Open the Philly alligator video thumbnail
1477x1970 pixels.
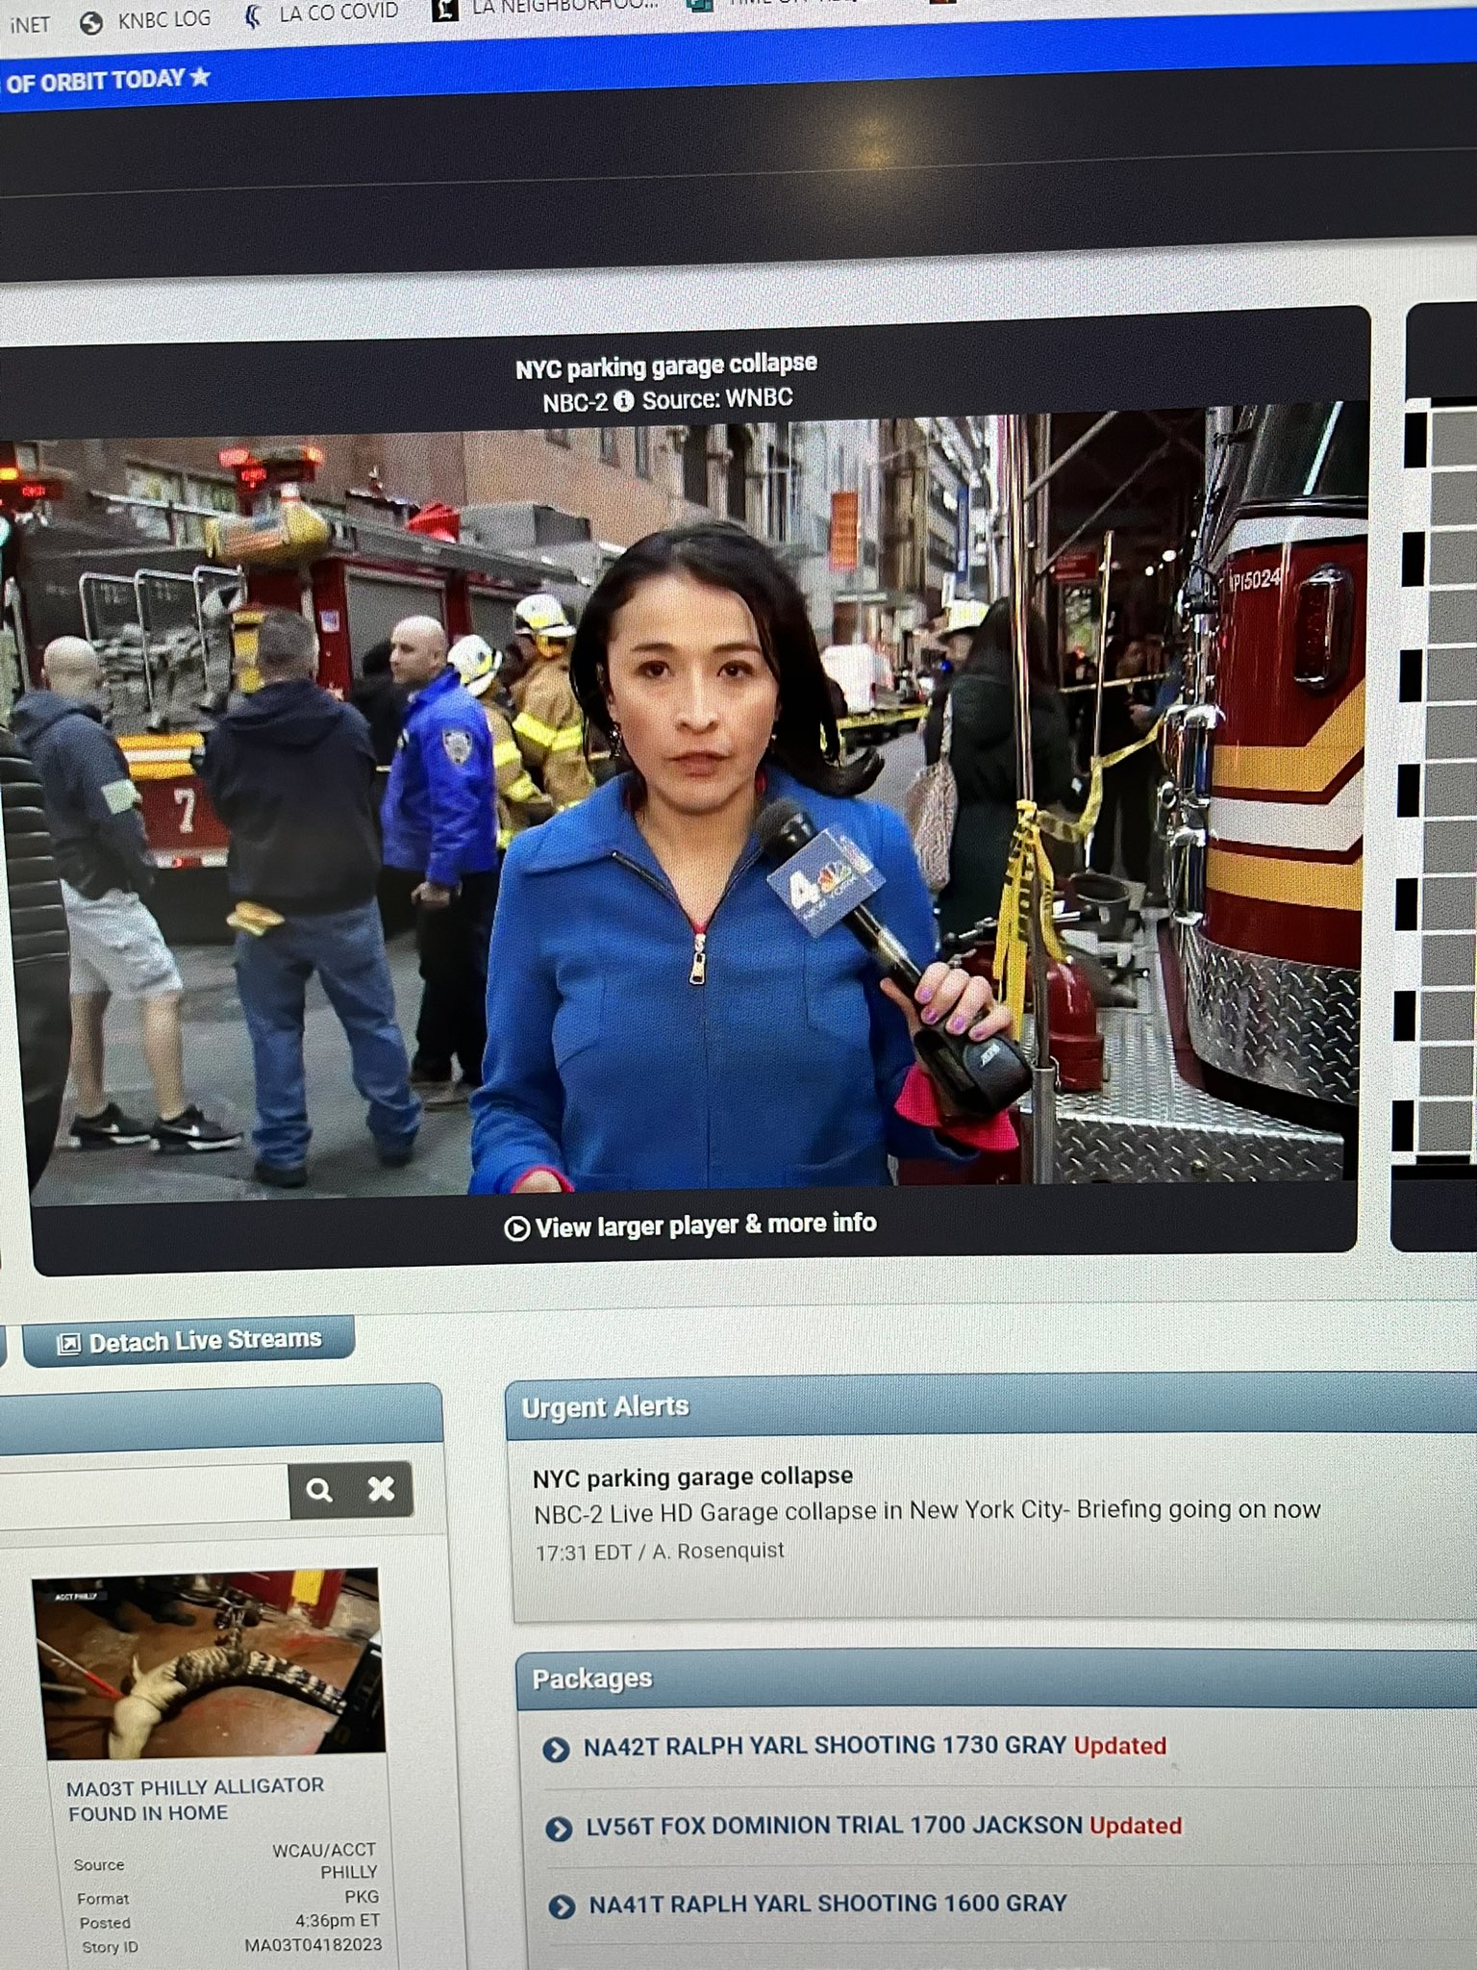[209, 1665]
